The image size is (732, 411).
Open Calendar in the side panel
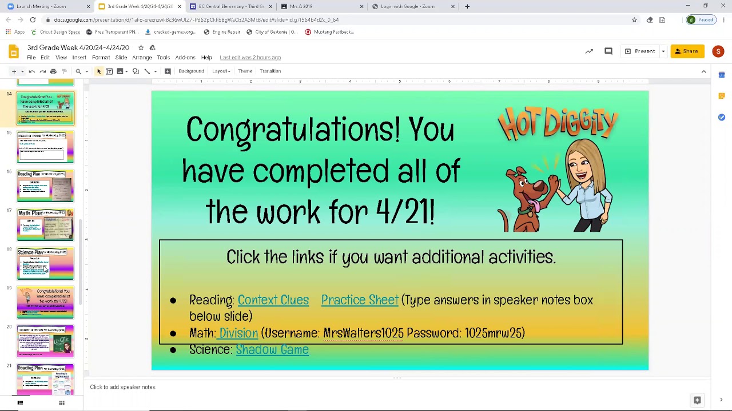(722, 75)
